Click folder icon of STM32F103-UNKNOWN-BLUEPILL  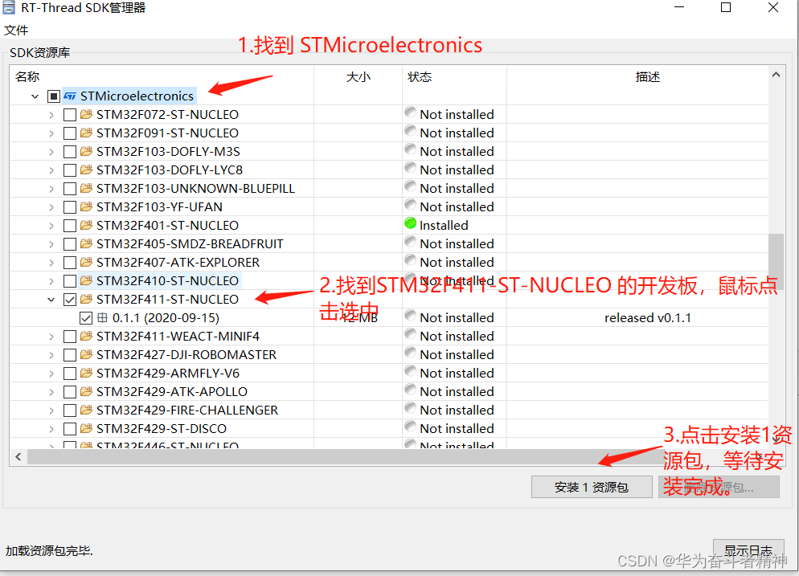click(86, 189)
